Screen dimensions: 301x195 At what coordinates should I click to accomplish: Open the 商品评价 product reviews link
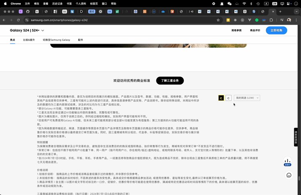[255, 30]
